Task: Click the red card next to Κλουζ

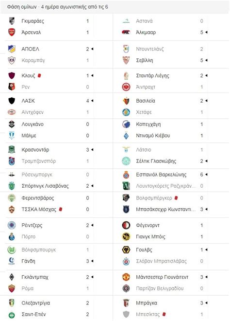Action: tap(39, 75)
